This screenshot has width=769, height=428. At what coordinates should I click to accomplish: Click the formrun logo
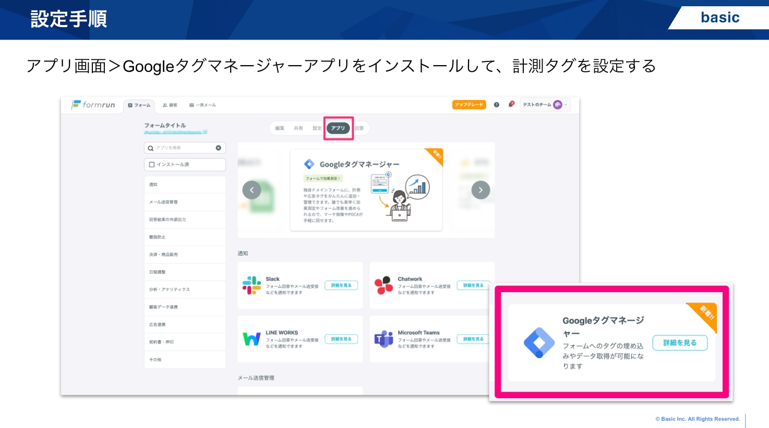click(93, 105)
